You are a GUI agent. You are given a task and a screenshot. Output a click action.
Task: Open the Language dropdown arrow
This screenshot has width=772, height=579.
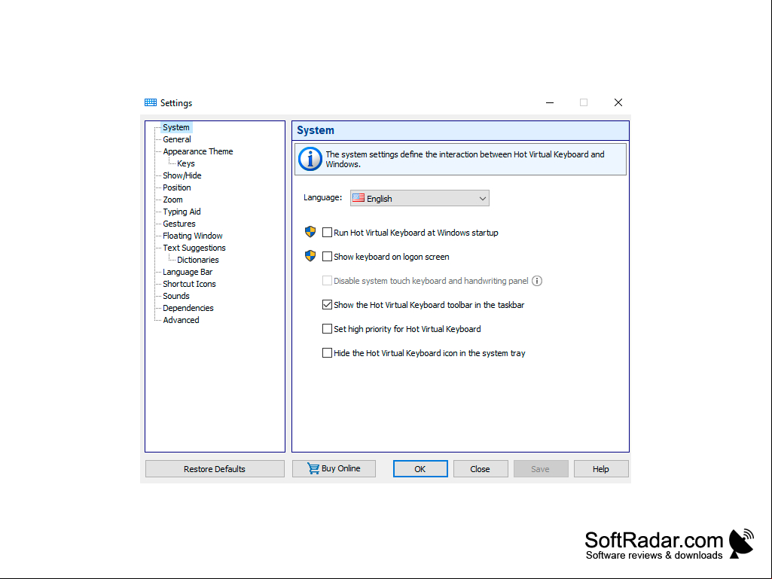[483, 199]
